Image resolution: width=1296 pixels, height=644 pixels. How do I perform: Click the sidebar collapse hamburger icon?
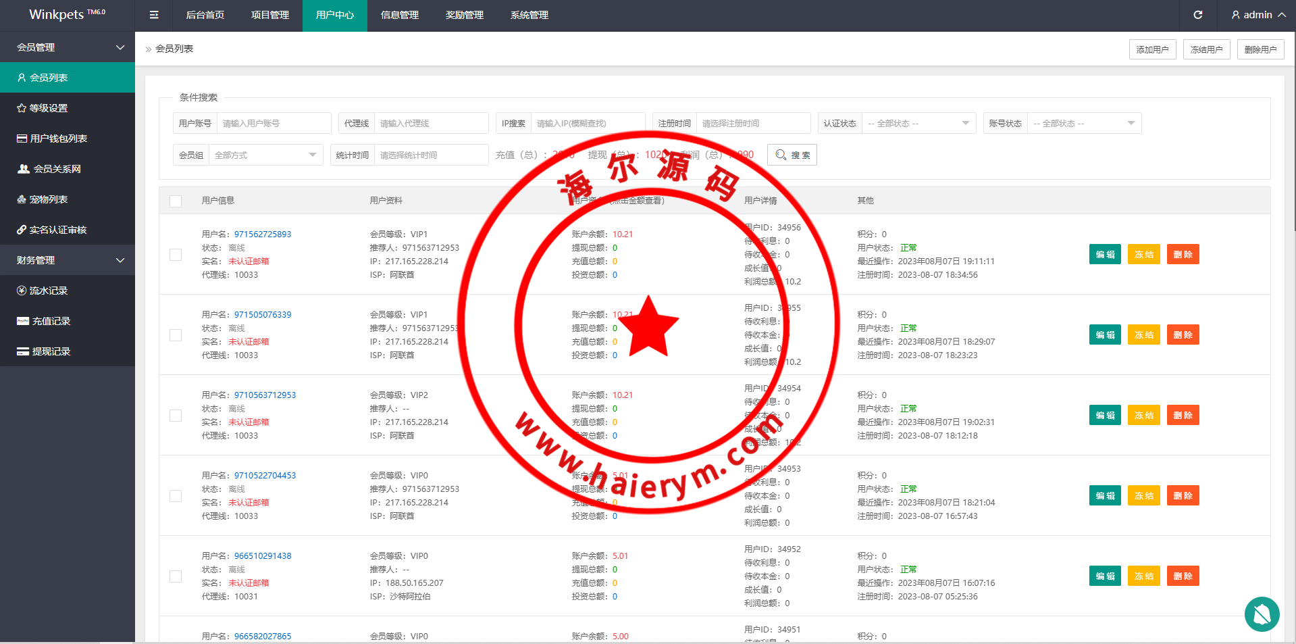coord(154,15)
